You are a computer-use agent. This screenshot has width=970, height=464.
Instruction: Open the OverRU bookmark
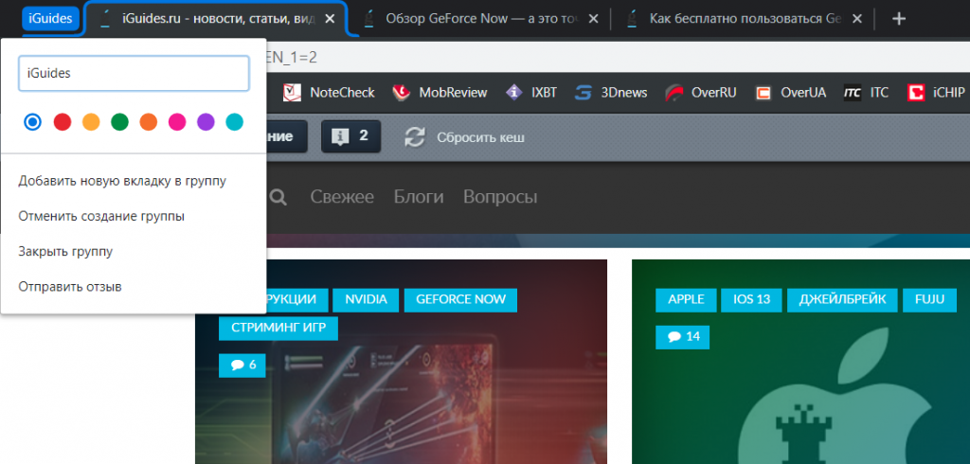(x=701, y=93)
